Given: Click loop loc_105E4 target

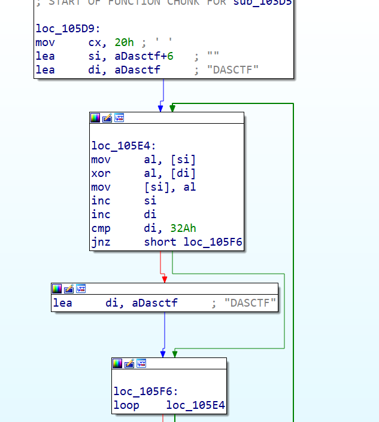Looking at the screenshot, I should click(195, 405).
